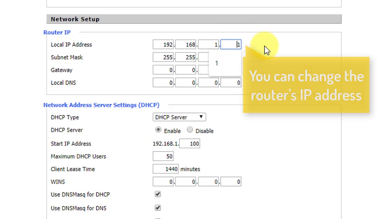
Task: Click the Local DNS second octet field
Action: 186,83
